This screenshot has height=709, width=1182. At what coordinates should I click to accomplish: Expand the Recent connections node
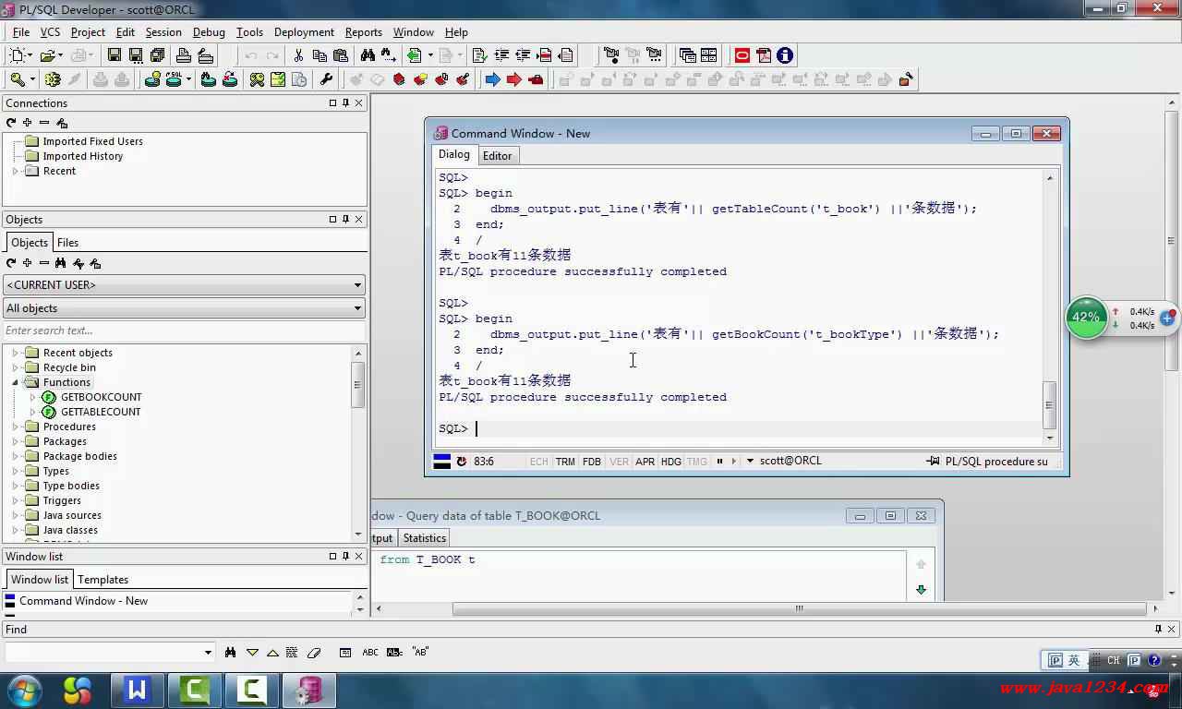(x=16, y=171)
